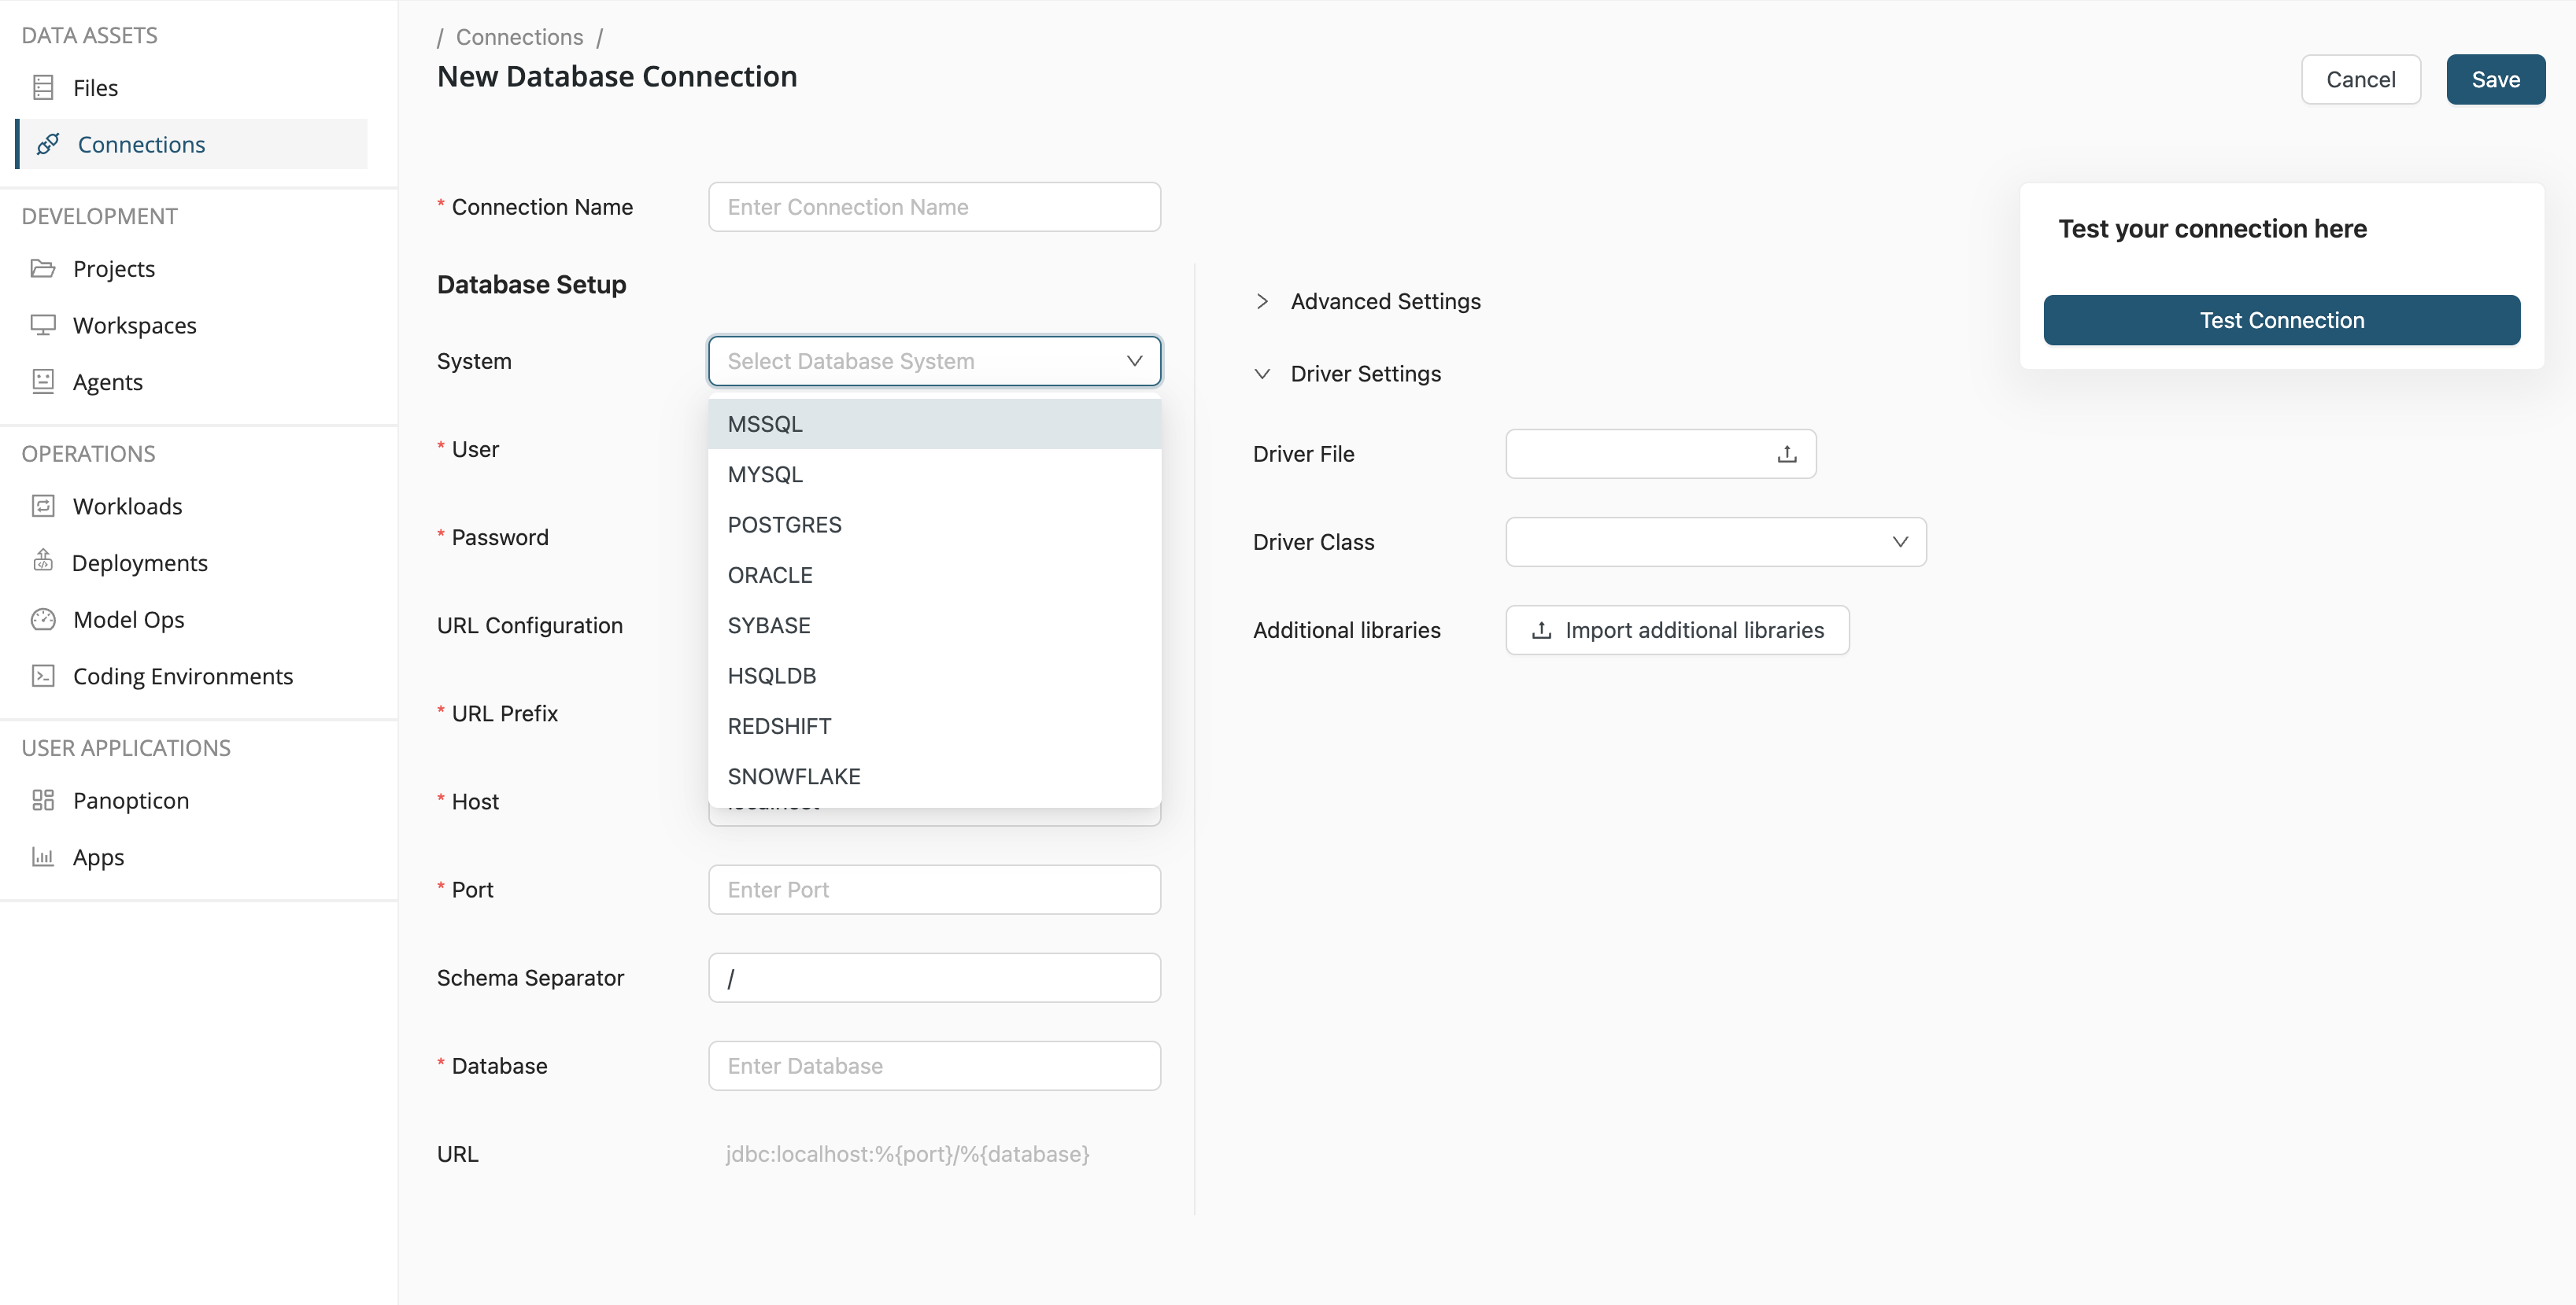This screenshot has width=2576, height=1305.
Task: Click the Driver File upload icon
Action: pos(1786,454)
